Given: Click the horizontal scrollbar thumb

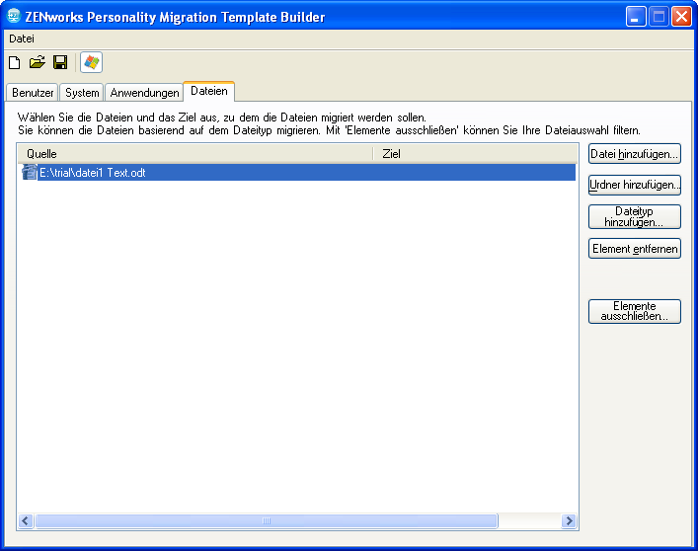Looking at the screenshot, I should coord(267,520).
